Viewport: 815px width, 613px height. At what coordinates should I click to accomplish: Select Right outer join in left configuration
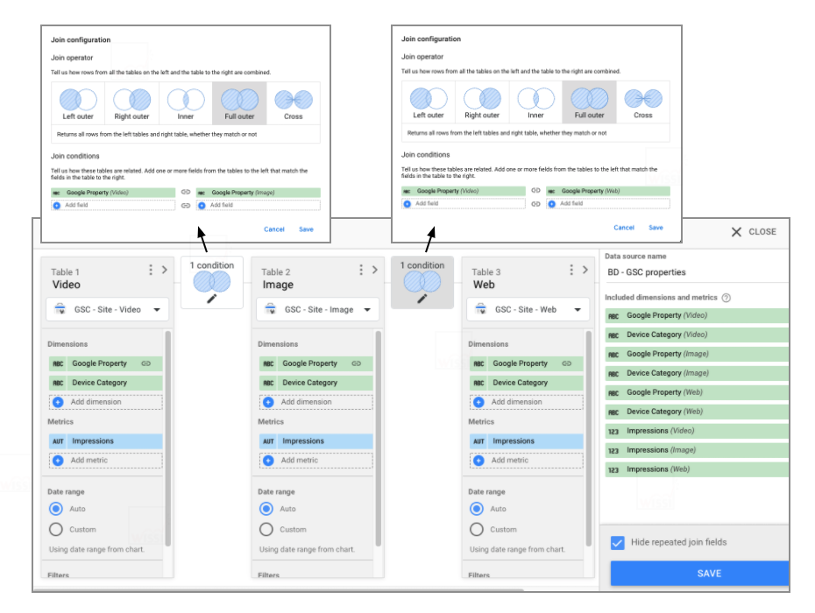131,103
